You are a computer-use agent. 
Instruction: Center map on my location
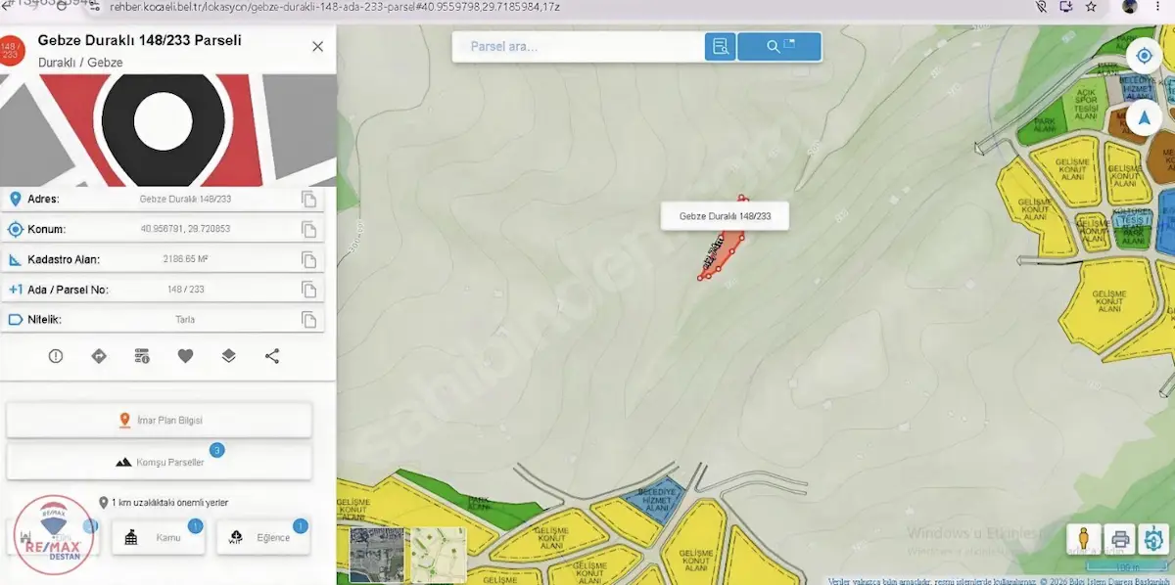click(x=1144, y=56)
